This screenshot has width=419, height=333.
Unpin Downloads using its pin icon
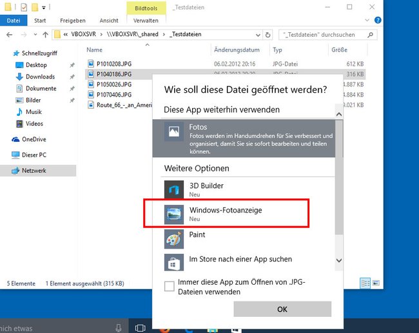pos(72,77)
